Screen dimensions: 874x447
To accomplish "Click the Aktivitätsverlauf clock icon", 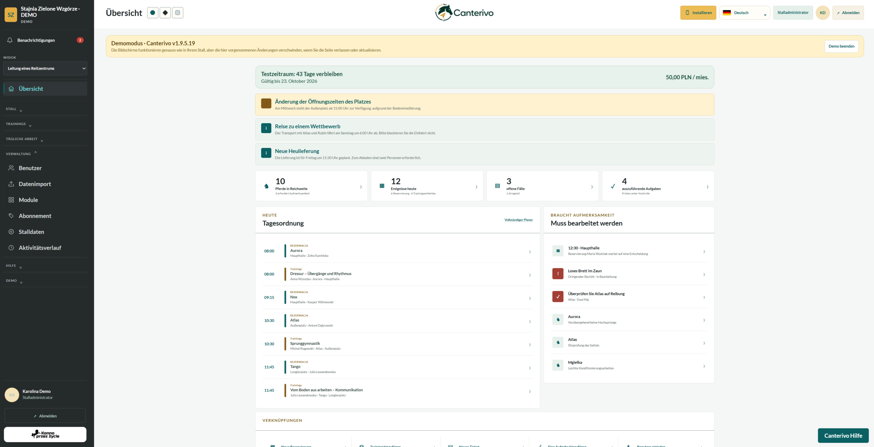I will click(11, 248).
